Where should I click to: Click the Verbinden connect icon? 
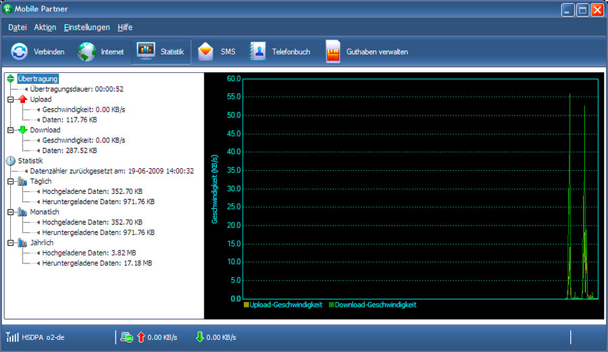(x=20, y=51)
